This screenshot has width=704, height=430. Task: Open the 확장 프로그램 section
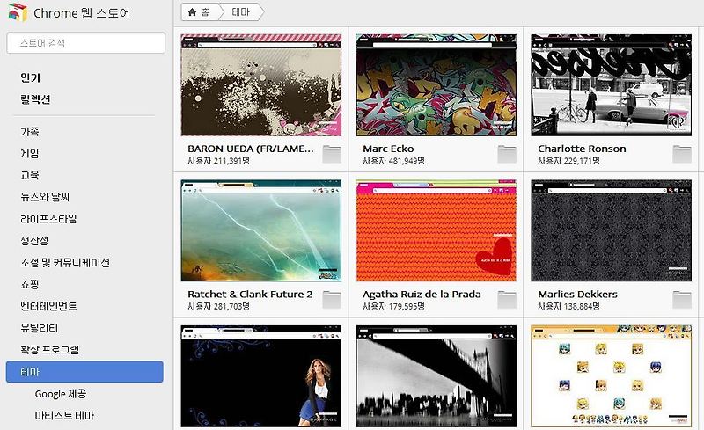tap(50, 350)
